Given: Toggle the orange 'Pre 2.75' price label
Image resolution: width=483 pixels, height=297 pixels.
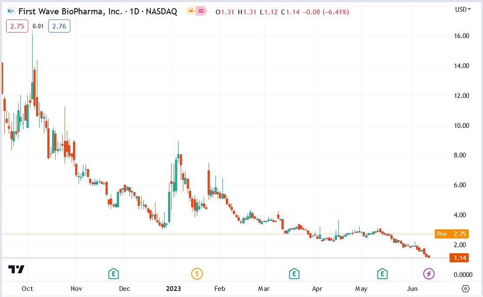Looking at the screenshot, I should (451, 234).
